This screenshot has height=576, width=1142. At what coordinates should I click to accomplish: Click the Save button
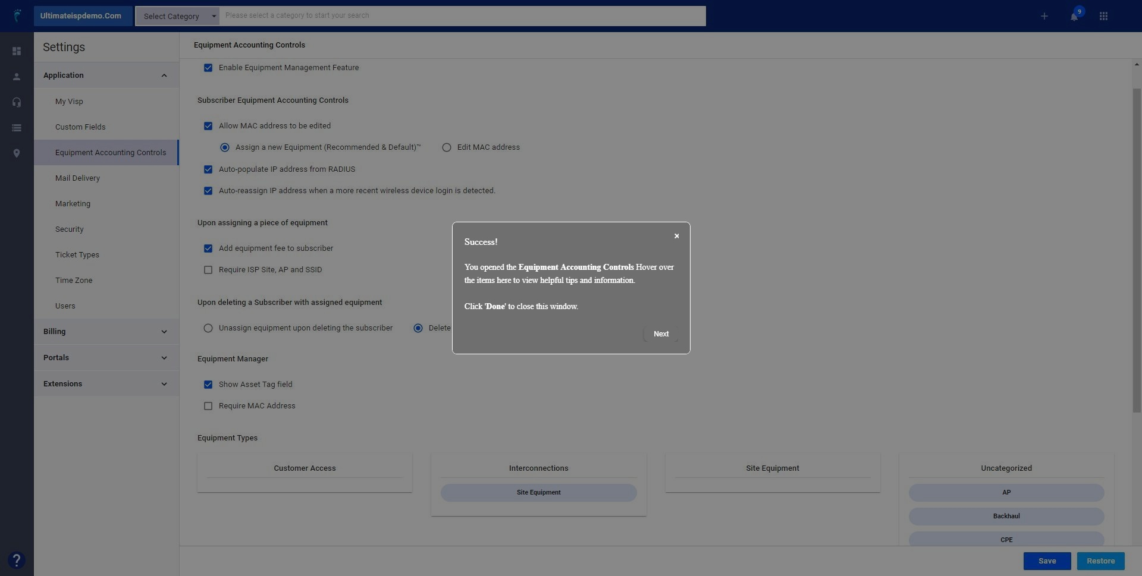coord(1047,561)
